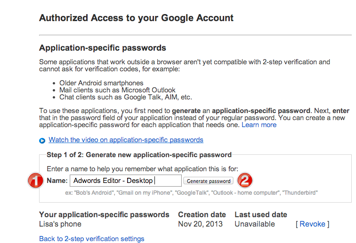Click the Your application-specific passwords column header

click(104, 214)
